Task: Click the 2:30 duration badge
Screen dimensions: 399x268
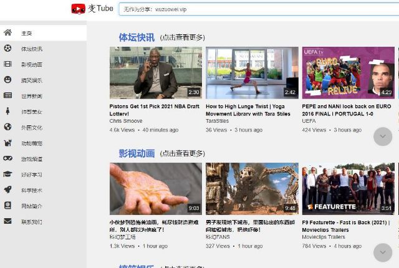Action: point(194,92)
